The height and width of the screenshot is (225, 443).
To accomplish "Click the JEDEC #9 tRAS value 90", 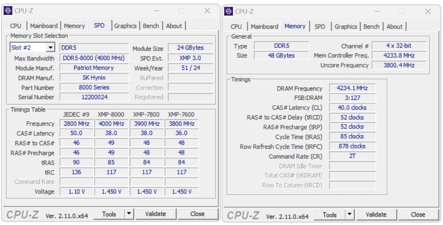I will coord(76,162).
